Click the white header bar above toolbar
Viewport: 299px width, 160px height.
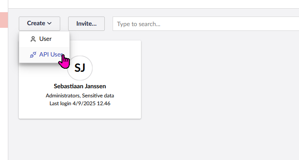[x=154, y=4]
